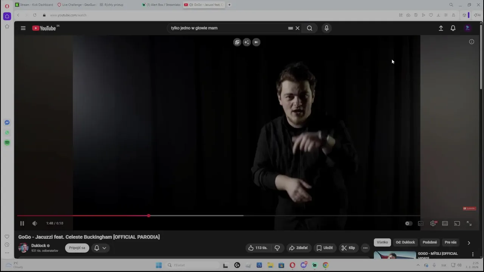Image resolution: width=484 pixels, height=272 pixels.
Task: Open browser tab search magnifier
Action: coord(451,5)
